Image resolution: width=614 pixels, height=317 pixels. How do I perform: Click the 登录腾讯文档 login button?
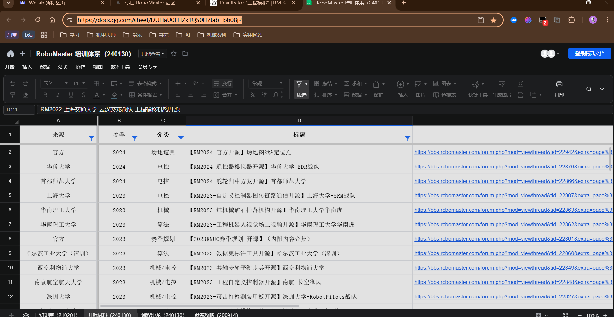point(590,54)
